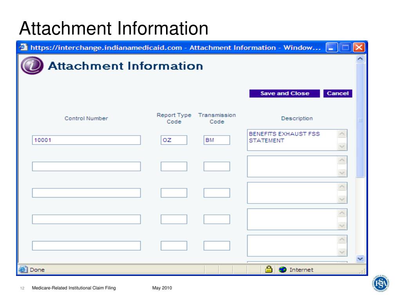Click the Report Type Code field with OZ
The height and width of the screenshot is (301, 401).
[x=174, y=140]
